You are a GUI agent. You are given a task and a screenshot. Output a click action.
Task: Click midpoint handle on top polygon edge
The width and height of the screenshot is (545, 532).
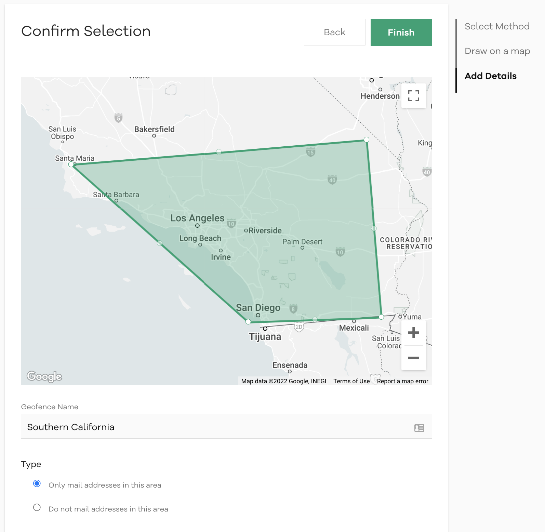pyautogui.click(x=219, y=152)
